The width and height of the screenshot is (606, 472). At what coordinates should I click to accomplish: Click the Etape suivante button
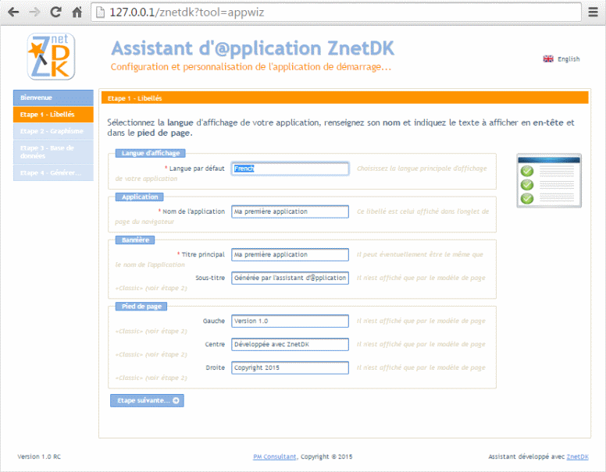(147, 400)
